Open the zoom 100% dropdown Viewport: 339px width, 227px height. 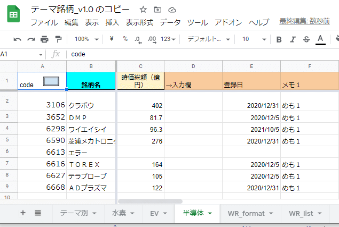point(86,39)
